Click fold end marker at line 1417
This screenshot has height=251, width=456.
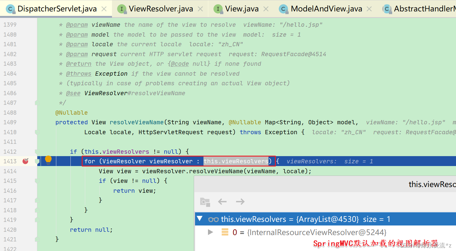click(37, 200)
